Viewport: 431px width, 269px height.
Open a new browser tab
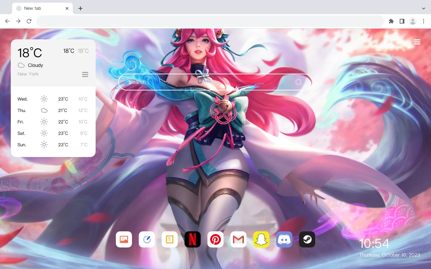click(x=80, y=8)
